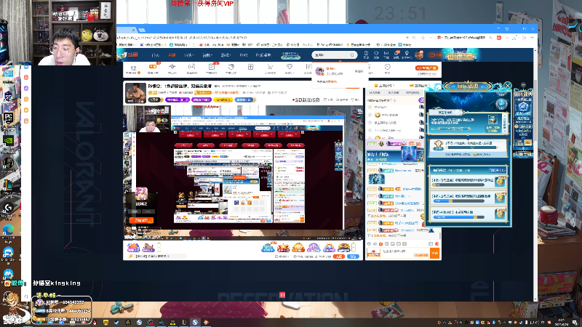Collapse the overlay panel arrow at bottom left
This screenshot has width=582, height=327.
26,296
